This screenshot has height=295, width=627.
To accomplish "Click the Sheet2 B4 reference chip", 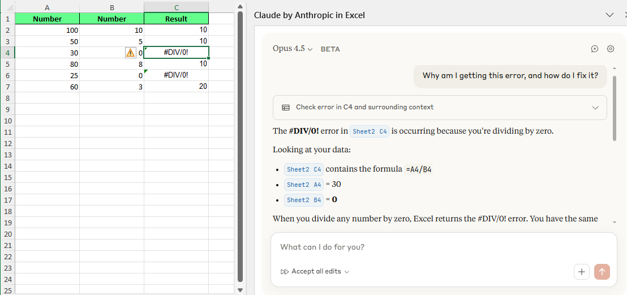I will (x=304, y=200).
